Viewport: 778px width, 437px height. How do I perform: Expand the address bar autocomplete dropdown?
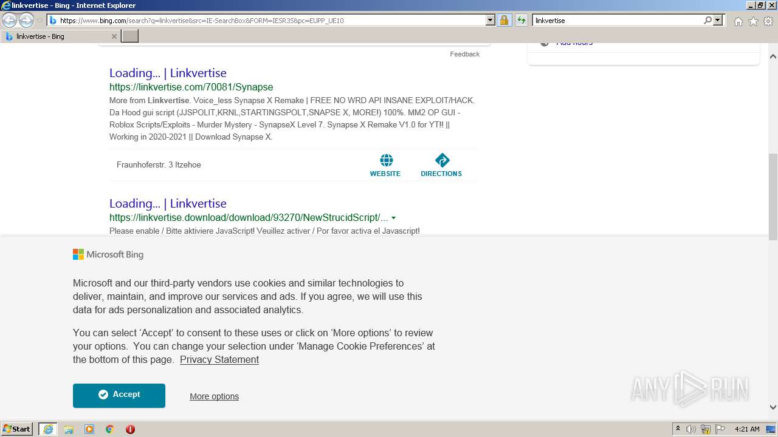click(491, 20)
